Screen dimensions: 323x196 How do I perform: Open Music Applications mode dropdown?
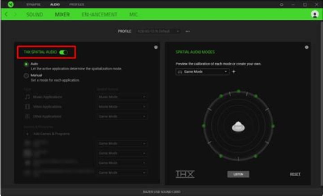[122, 97]
